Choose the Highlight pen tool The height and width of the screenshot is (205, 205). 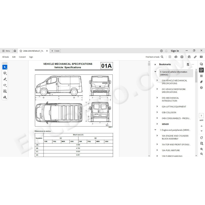(x=5, y=79)
